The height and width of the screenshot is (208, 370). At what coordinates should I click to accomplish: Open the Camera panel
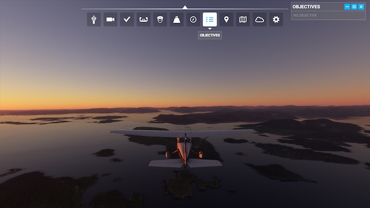click(110, 20)
